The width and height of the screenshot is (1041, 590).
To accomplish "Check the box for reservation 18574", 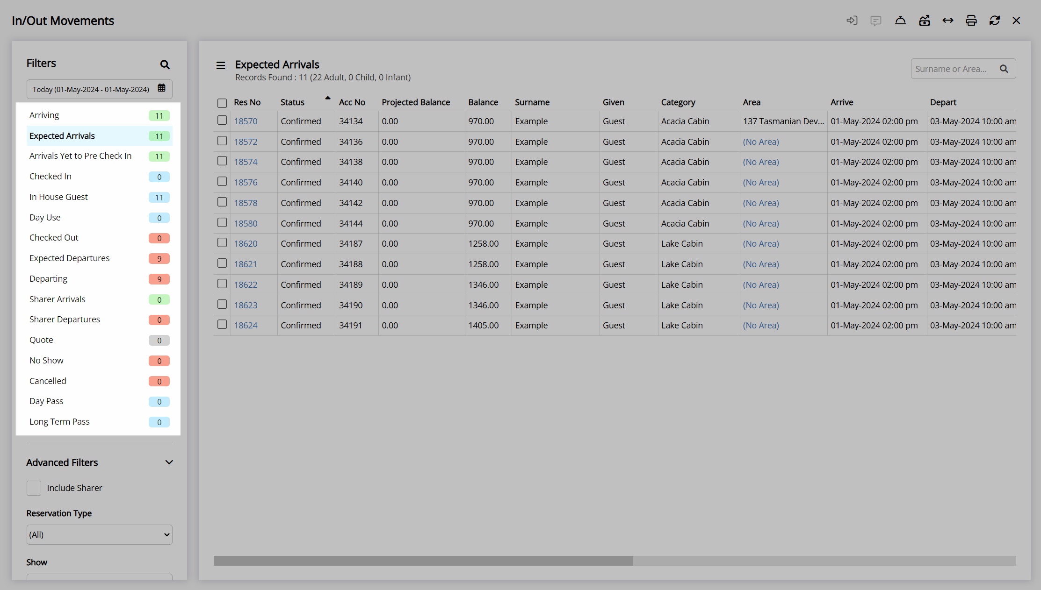I will 222,161.
